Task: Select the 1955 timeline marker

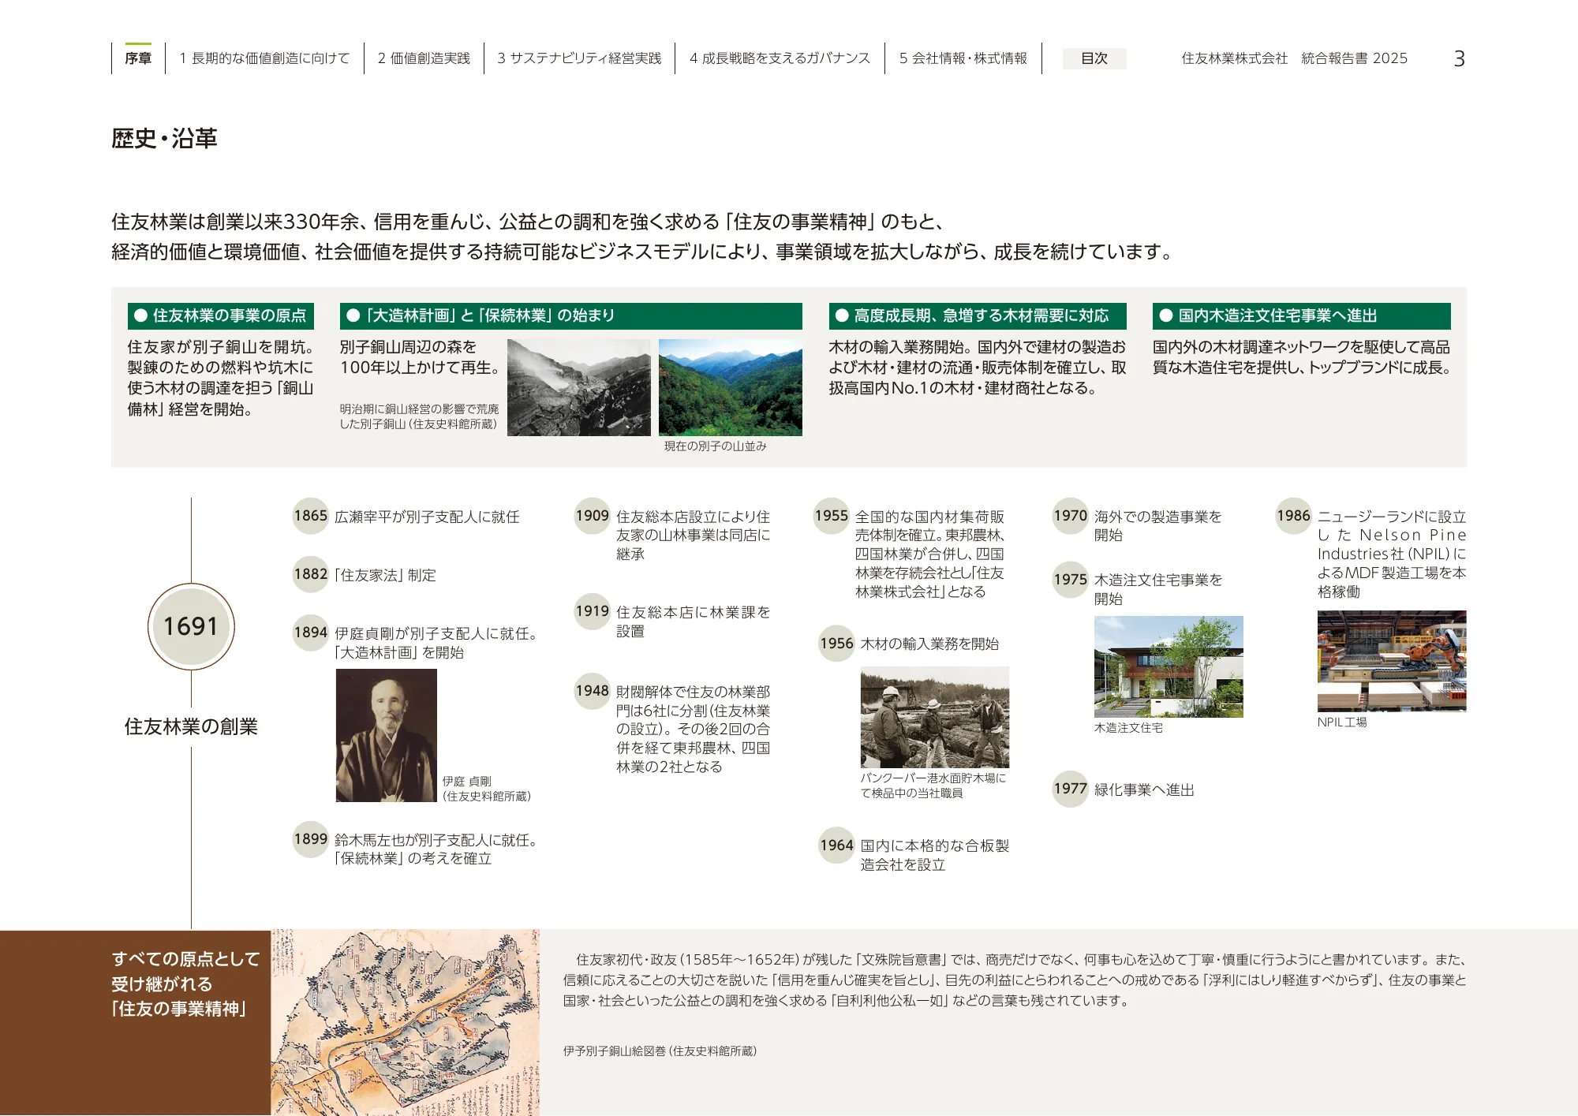Action: tap(831, 516)
